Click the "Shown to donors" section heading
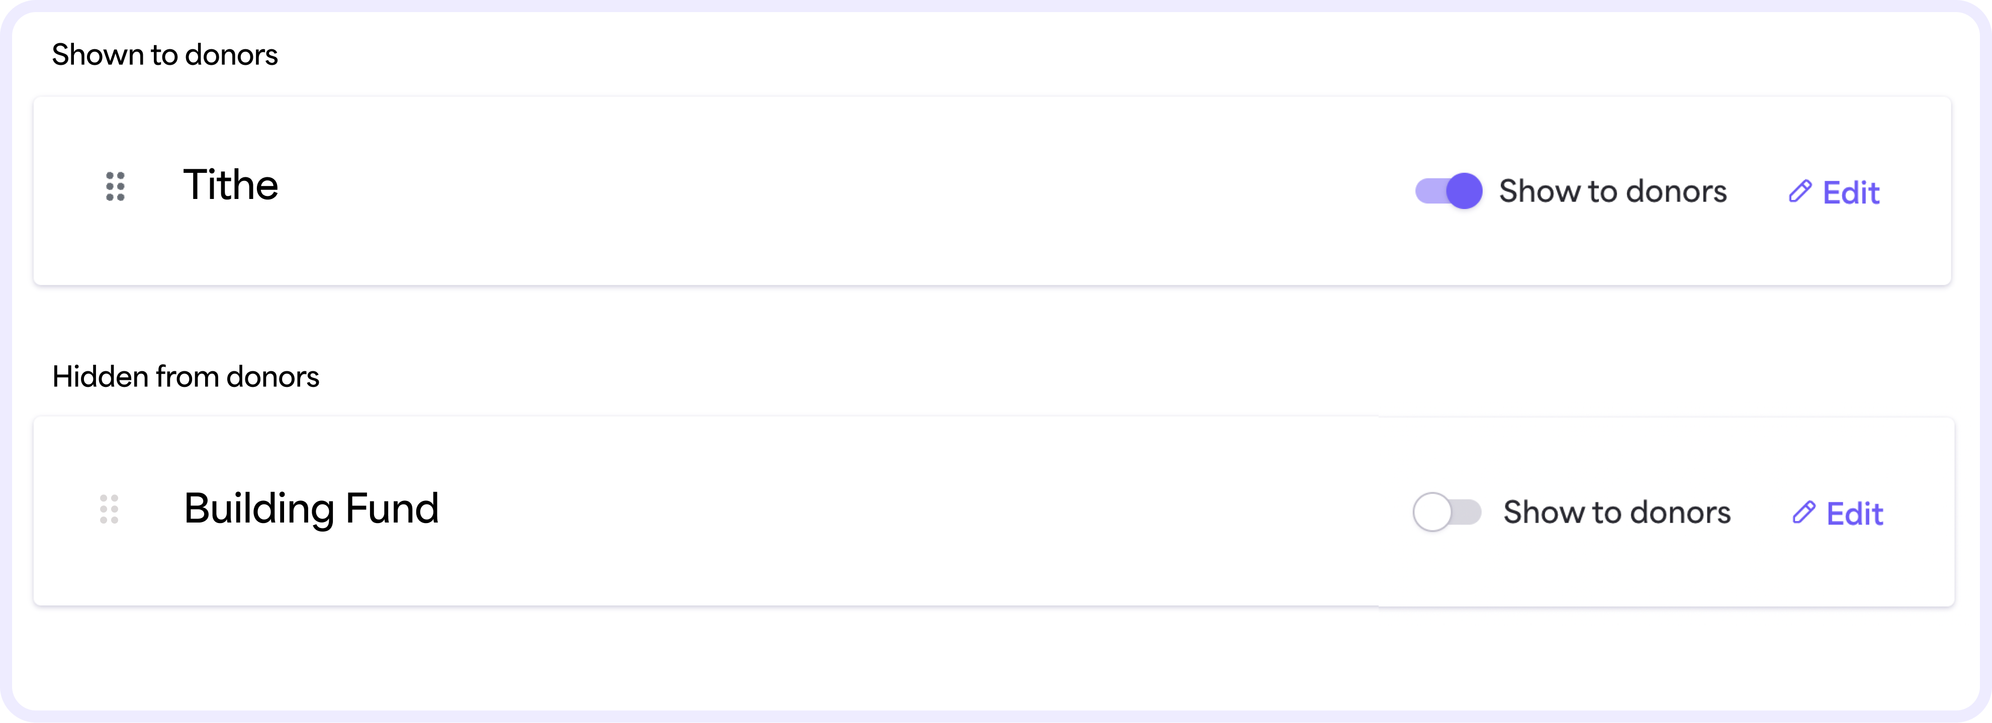The width and height of the screenshot is (1992, 723). point(165,55)
